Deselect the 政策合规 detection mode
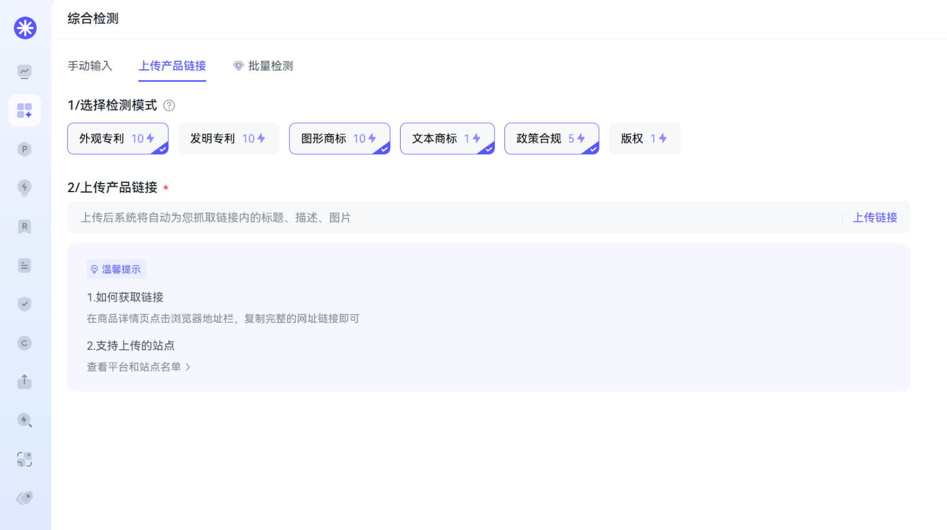The height and width of the screenshot is (530, 947). (552, 138)
